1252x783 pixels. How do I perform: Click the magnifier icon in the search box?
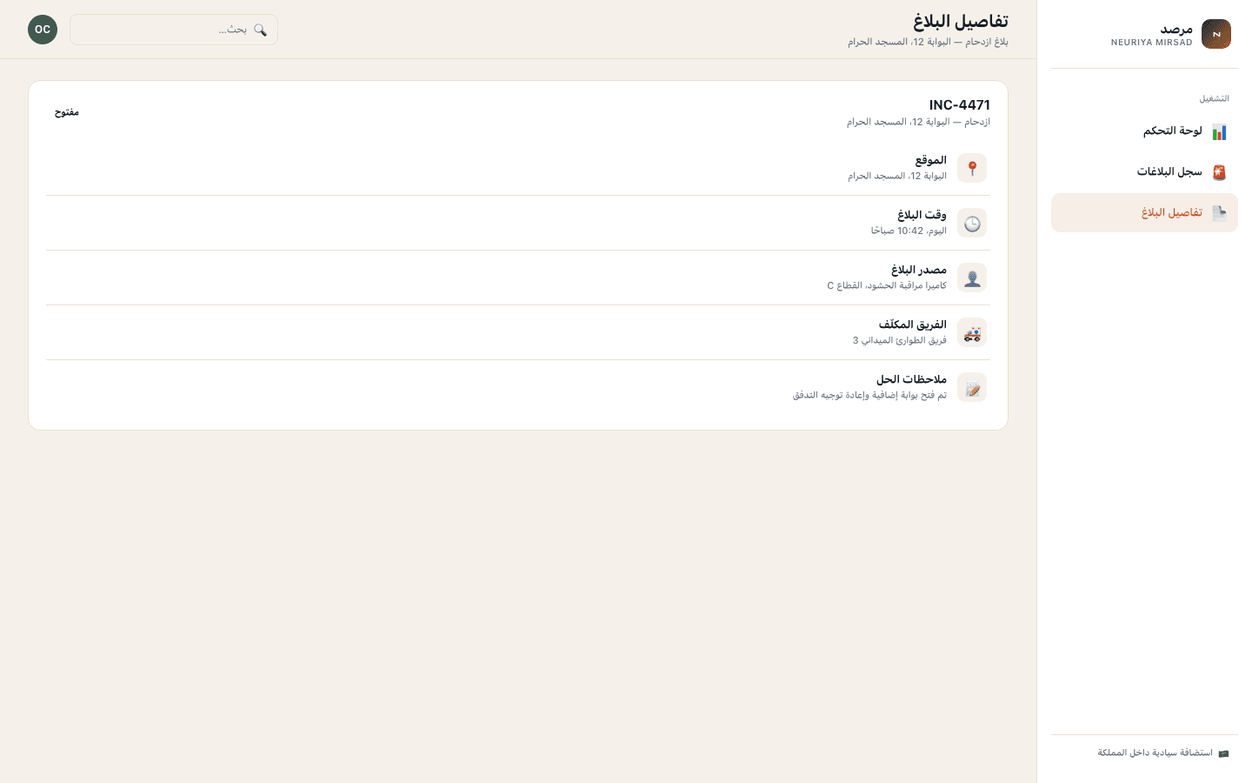click(260, 30)
